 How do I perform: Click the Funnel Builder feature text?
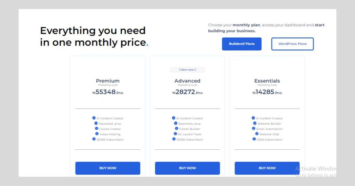[x=190, y=129]
